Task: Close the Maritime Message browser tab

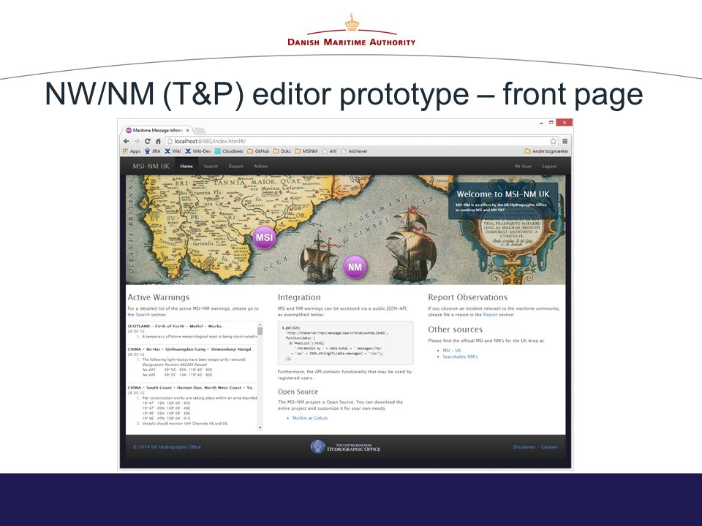Action: pyautogui.click(x=188, y=131)
